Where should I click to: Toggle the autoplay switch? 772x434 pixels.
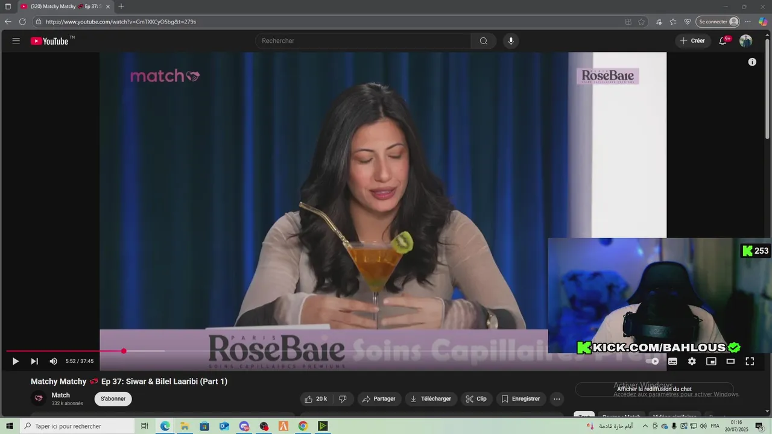tap(653, 361)
